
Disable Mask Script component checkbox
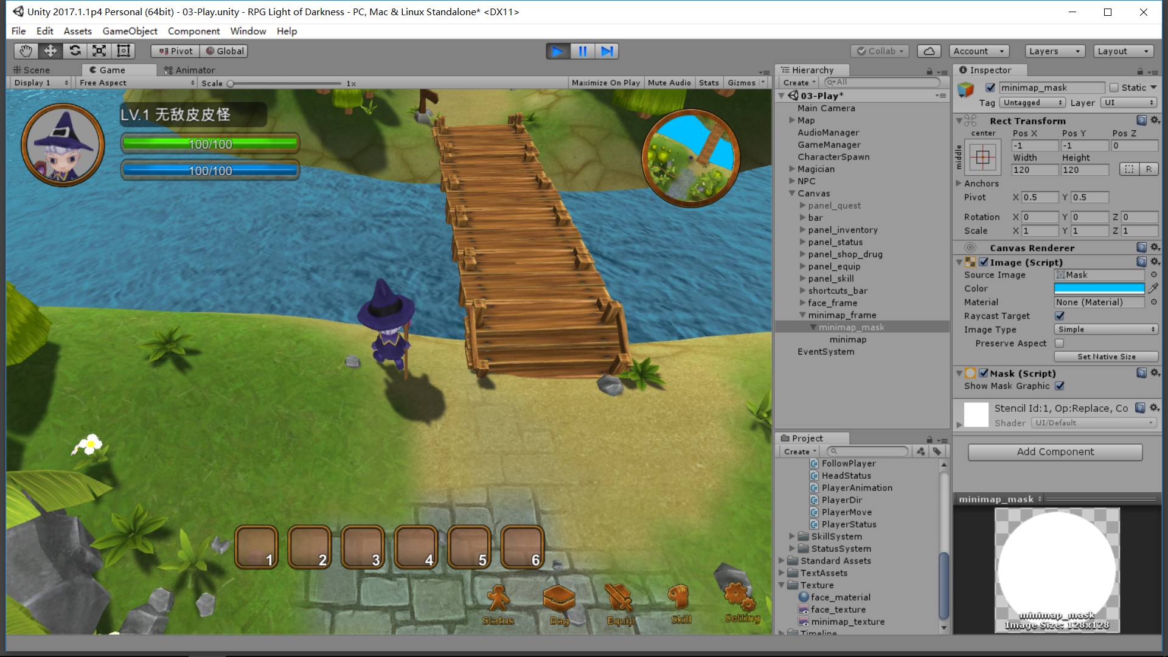pyautogui.click(x=983, y=374)
